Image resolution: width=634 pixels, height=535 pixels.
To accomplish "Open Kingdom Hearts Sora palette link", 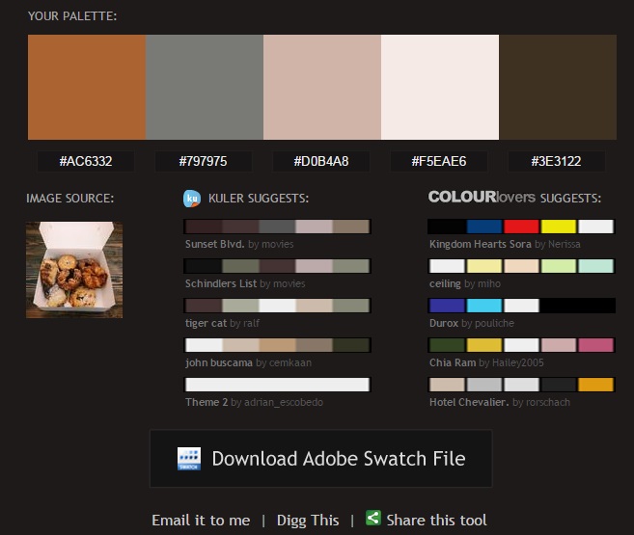I will pyautogui.click(x=481, y=245).
